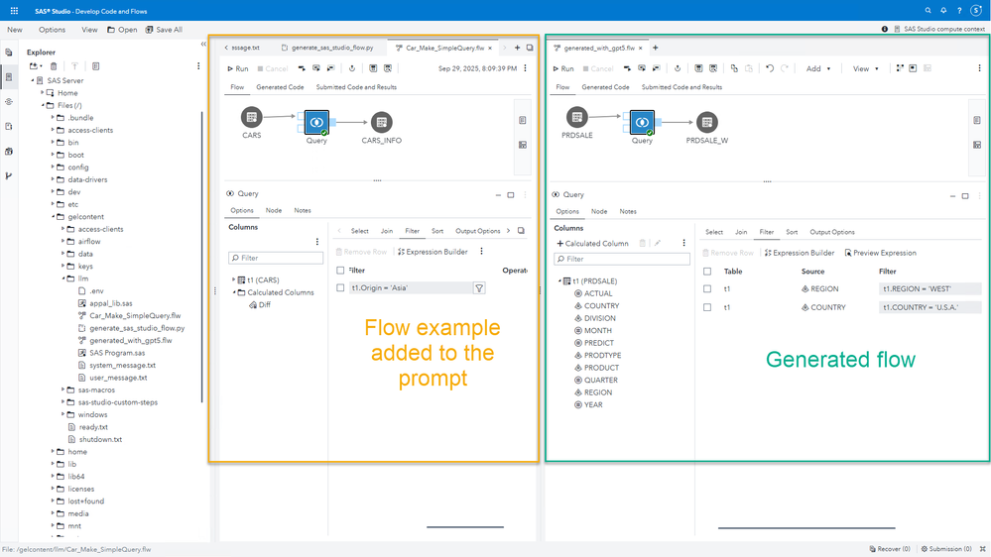The image size is (991, 557).
Task: Collapse the Explorer pane with double chevron
Action: click(203, 45)
